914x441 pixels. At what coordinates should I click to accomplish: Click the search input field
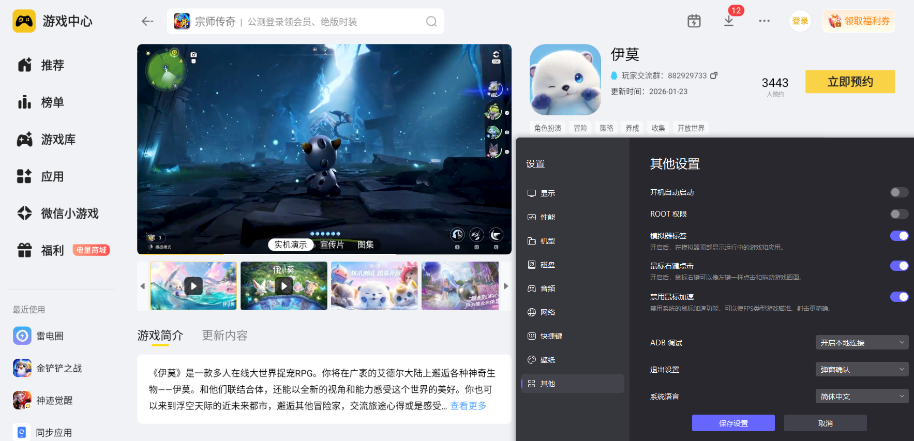click(x=305, y=21)
